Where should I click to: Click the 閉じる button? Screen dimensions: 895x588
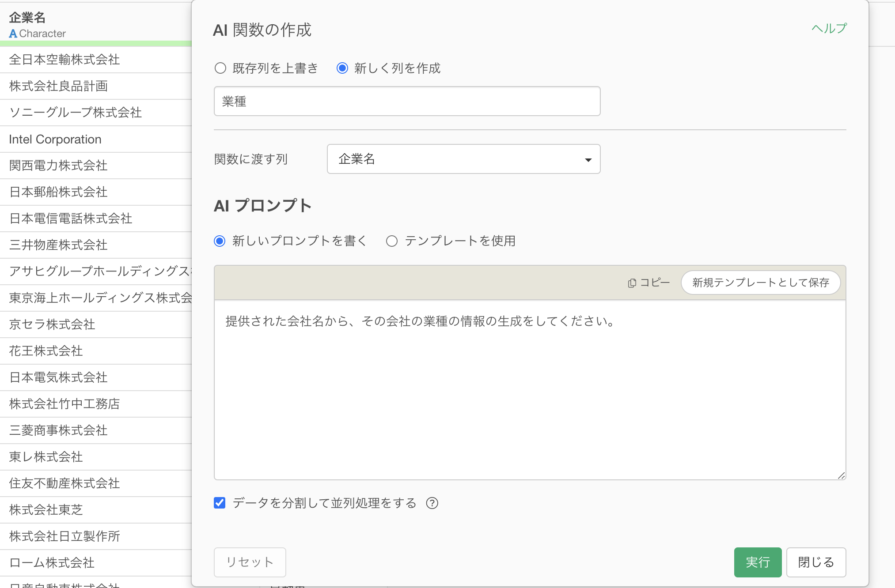click(815, 562)
